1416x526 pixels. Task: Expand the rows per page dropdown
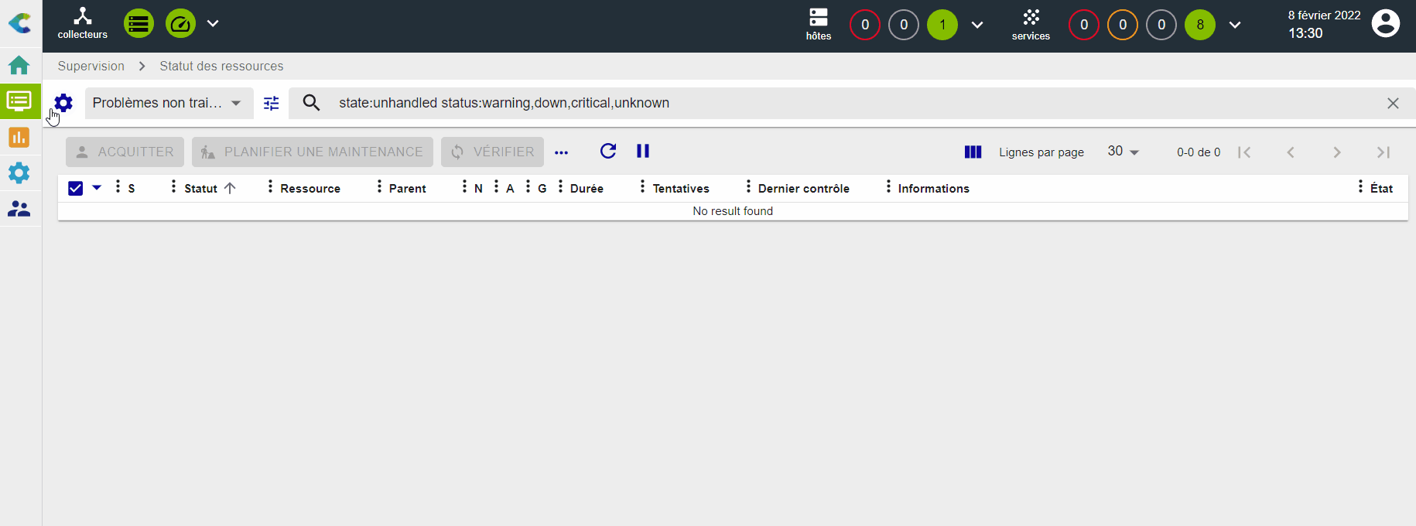click(1123, 152)
